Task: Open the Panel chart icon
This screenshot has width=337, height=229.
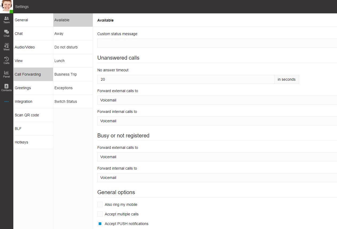Action: point(6,74)
